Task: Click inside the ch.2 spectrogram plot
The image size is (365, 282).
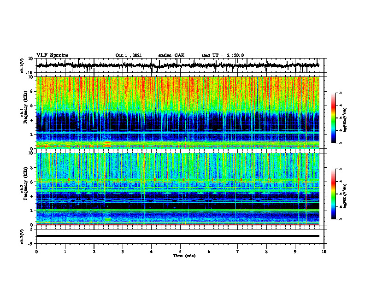Action: click(178, 189)
